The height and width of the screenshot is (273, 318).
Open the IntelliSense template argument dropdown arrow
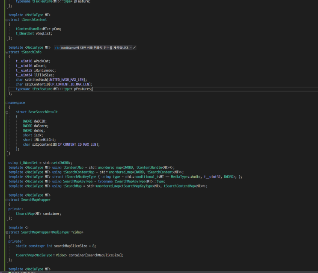tap(131, 48)
